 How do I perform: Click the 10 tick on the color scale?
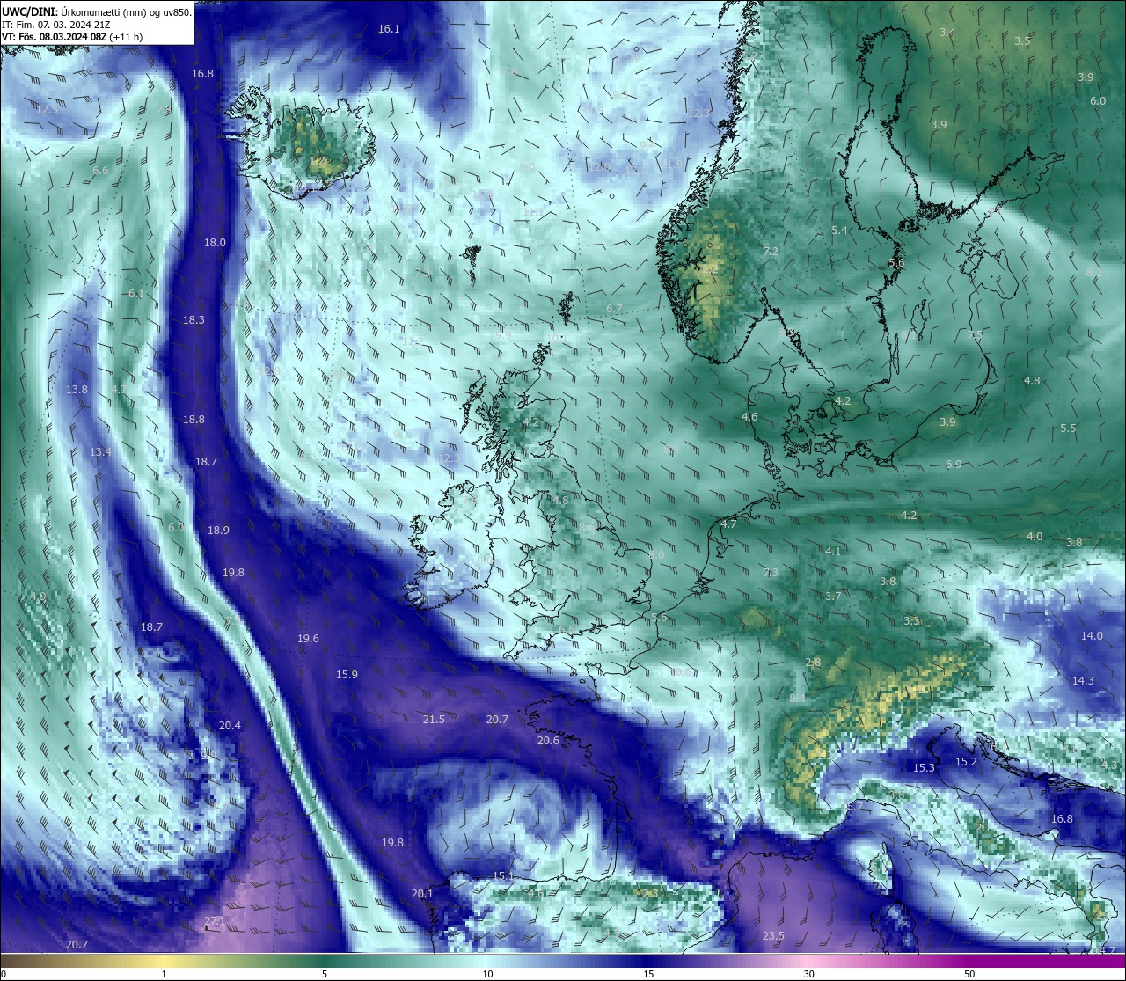coord(487,974)
